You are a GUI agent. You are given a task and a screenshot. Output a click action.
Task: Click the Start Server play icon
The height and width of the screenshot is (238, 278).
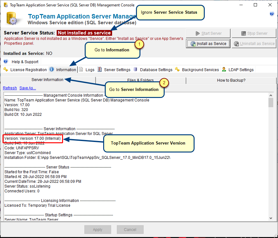[x=198, y=33]
